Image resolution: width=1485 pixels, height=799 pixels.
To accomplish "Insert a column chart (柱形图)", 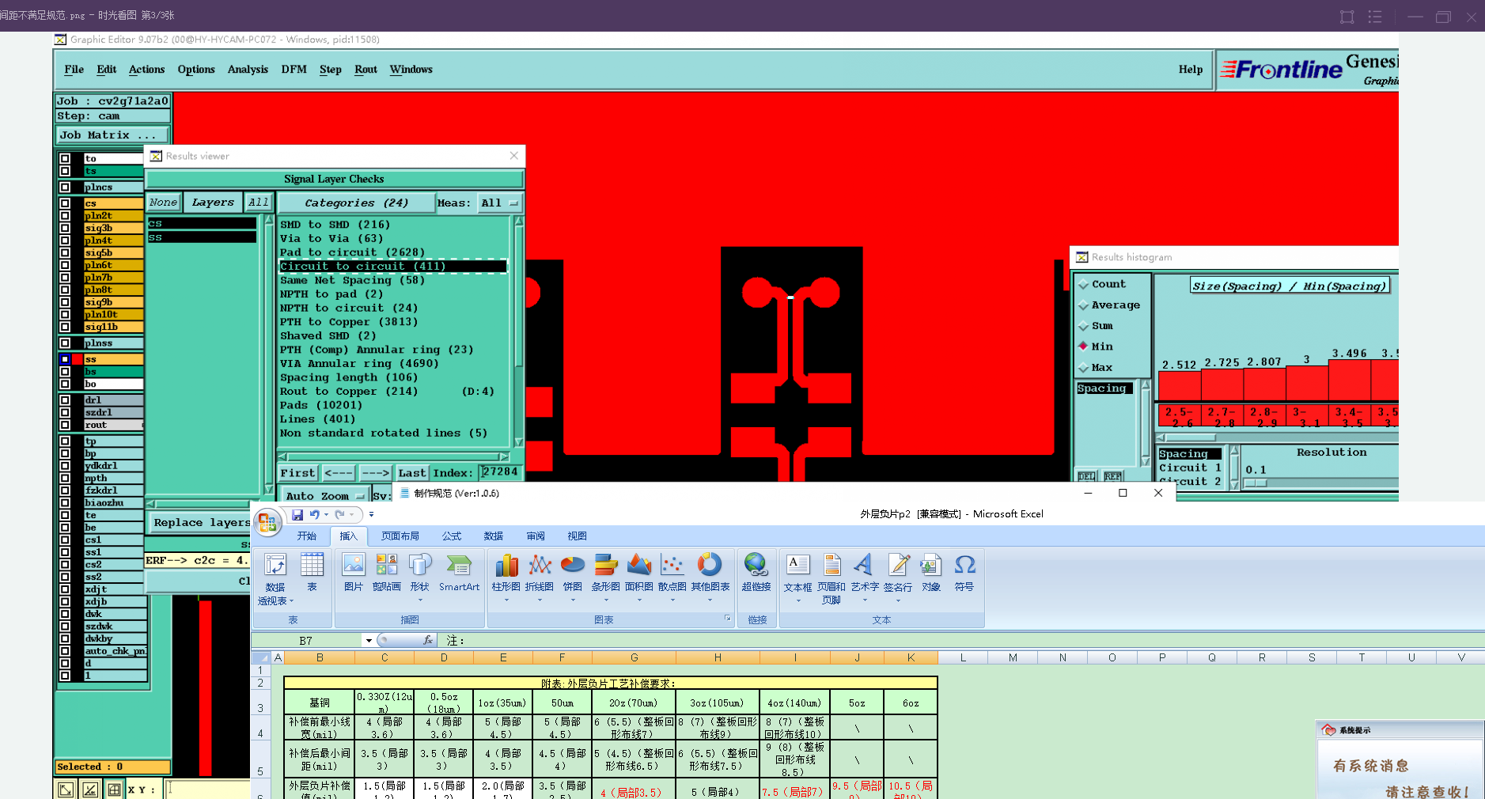I will click(x=506, y=577).
